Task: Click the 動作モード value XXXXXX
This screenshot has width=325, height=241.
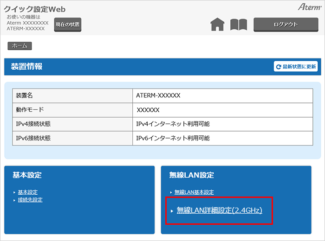Action: pyautogui.click(x=148, y=110)
